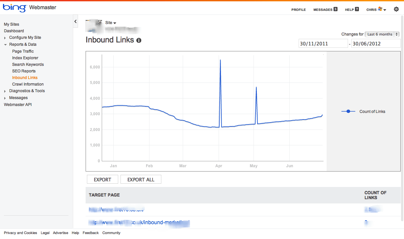Collapse the sidebar with arrow icon
404x239 pixels.
[75, 21]
